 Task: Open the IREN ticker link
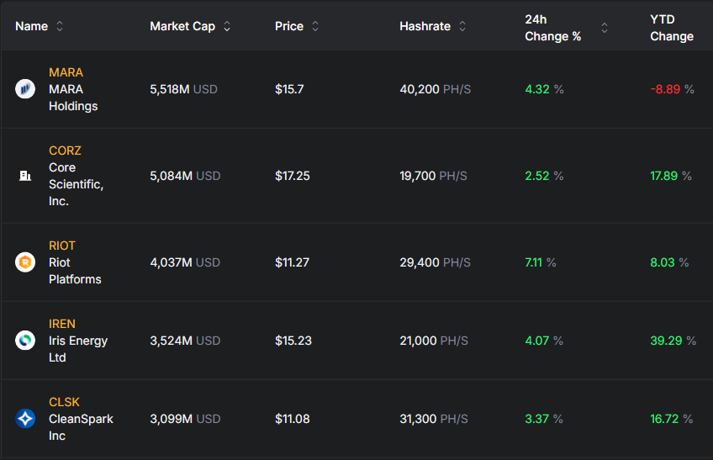62,324
